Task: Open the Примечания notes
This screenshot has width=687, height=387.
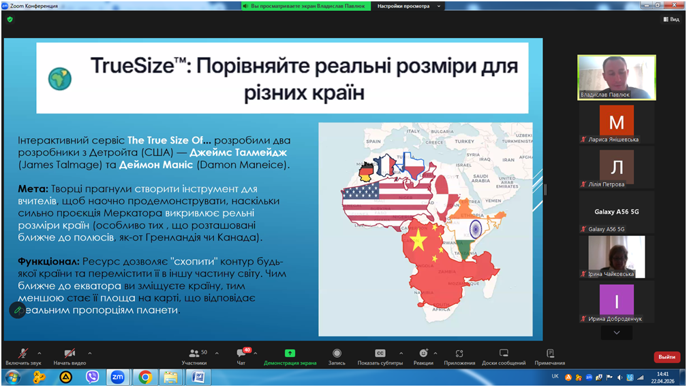Action: (x=550, y=356)
